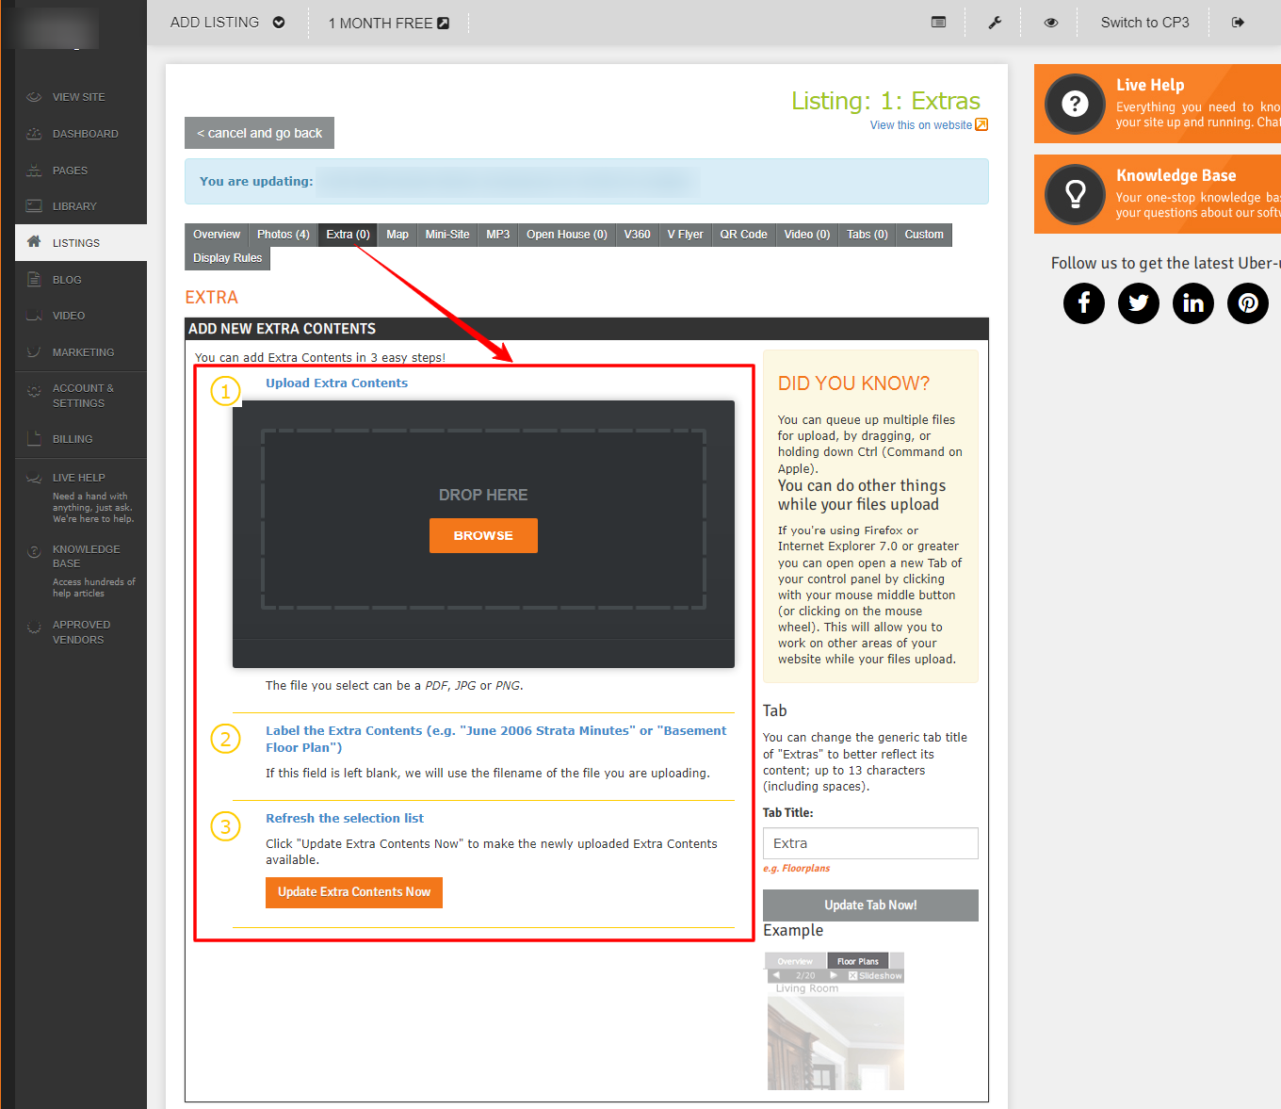Screen dimensions: 1281x1109
Task: Open the Facebook social icon
Action: click(1084, 303)
